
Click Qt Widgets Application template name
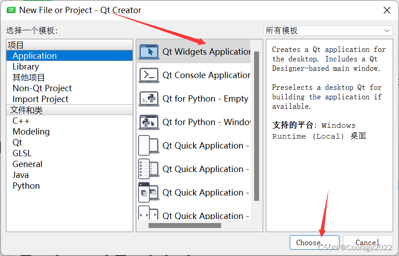point(206,51)
